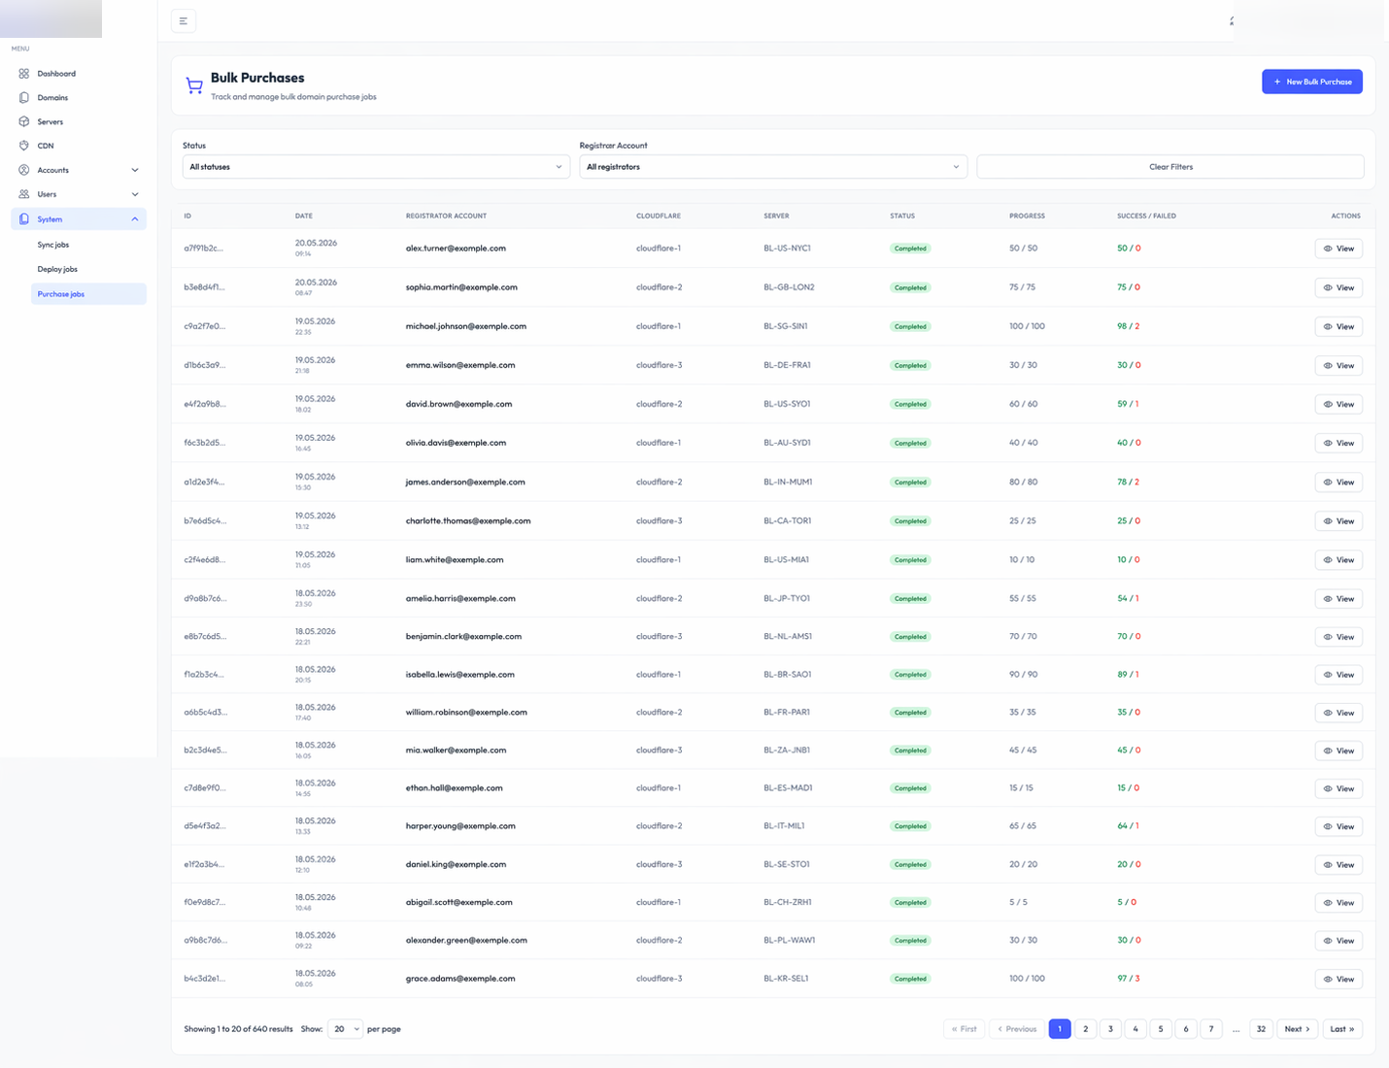Open Deploy jobs in the sidebar
The height and width of the screenshot is (1068, 1389).
coord(57,269)
